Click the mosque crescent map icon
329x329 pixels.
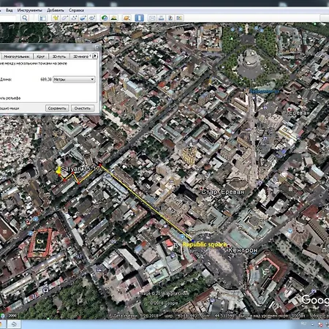39,241
